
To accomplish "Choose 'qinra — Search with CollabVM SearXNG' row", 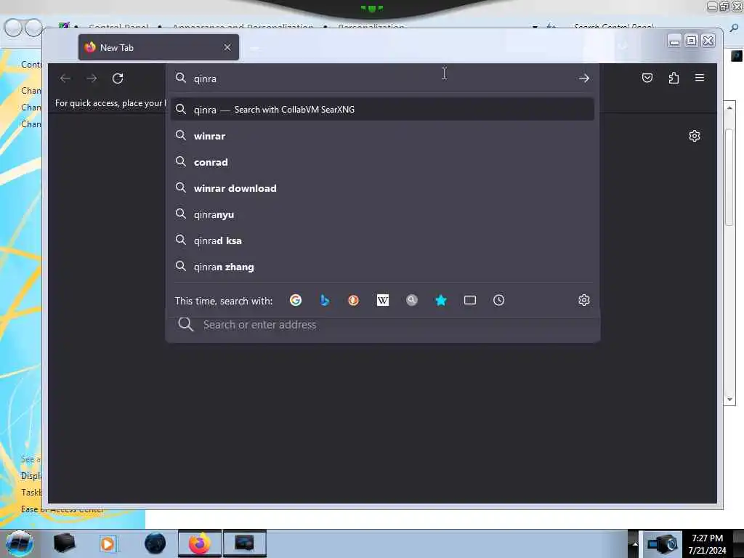I will click(382, 110).
